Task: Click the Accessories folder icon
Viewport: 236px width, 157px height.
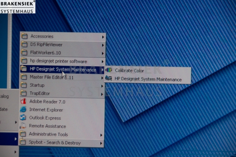Action: 24,36
